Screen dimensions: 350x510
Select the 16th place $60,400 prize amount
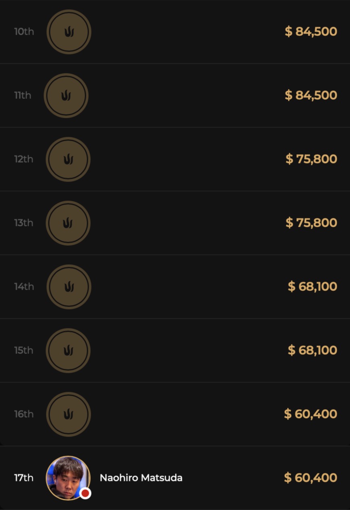310,414
